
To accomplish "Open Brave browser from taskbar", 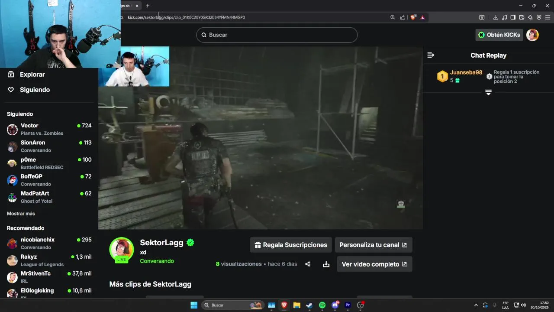I will 284,305.
